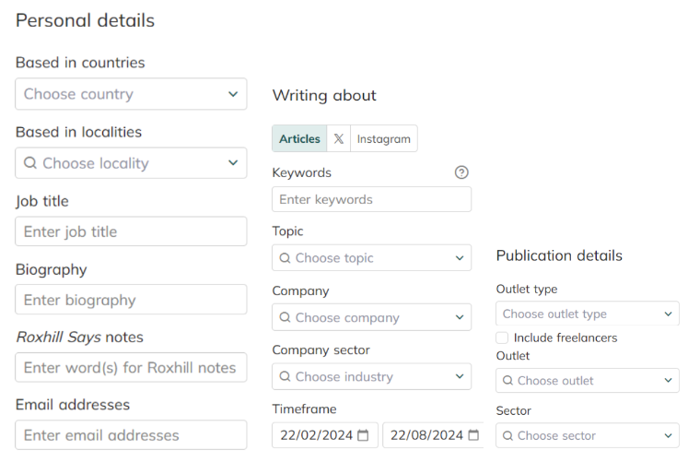
Task: Click the search icon in Choose topic field
Action: (x=285, y=258)
